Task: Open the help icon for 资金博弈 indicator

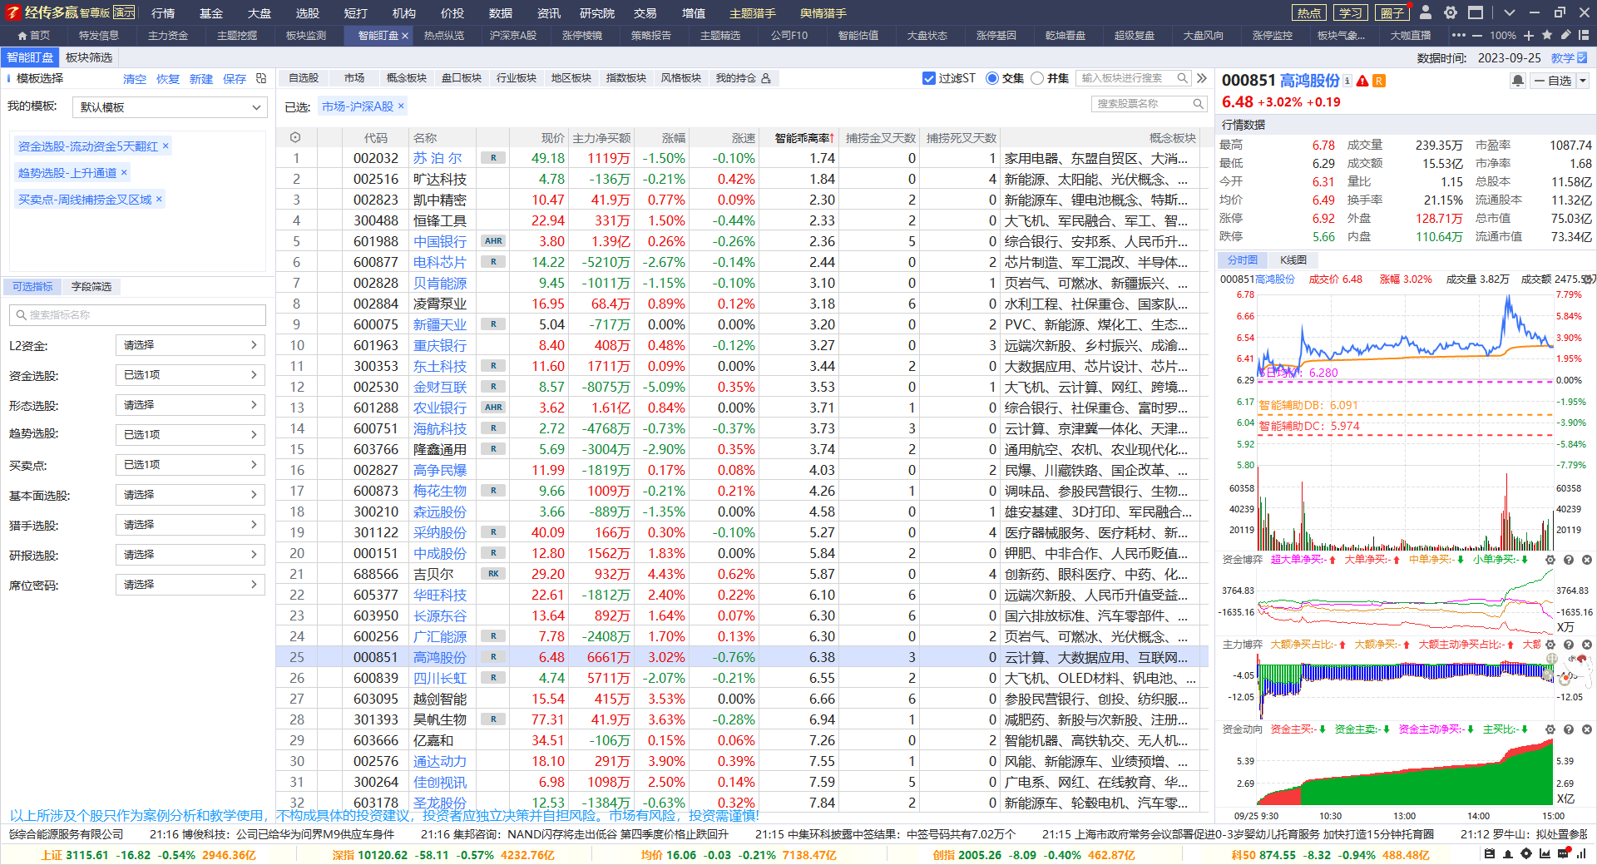Action: (1569, 560)
